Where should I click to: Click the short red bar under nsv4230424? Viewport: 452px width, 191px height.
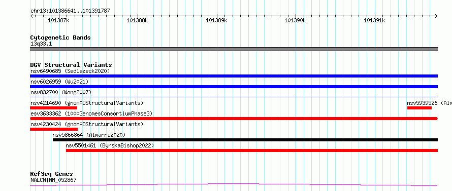[x=54, y=129]
